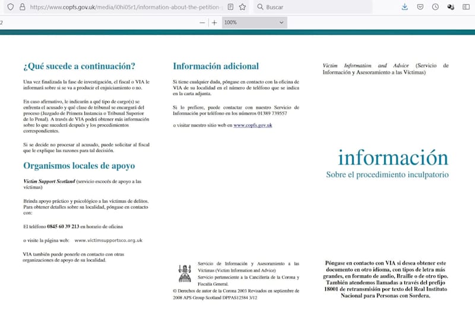Save page to Pocket icon
The height and width of the screenshot is (312, 475).
point(420,7)
